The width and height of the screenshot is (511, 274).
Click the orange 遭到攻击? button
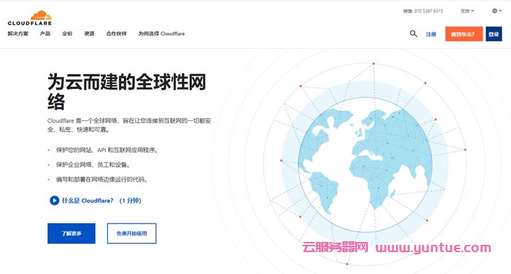pos(464,34)
